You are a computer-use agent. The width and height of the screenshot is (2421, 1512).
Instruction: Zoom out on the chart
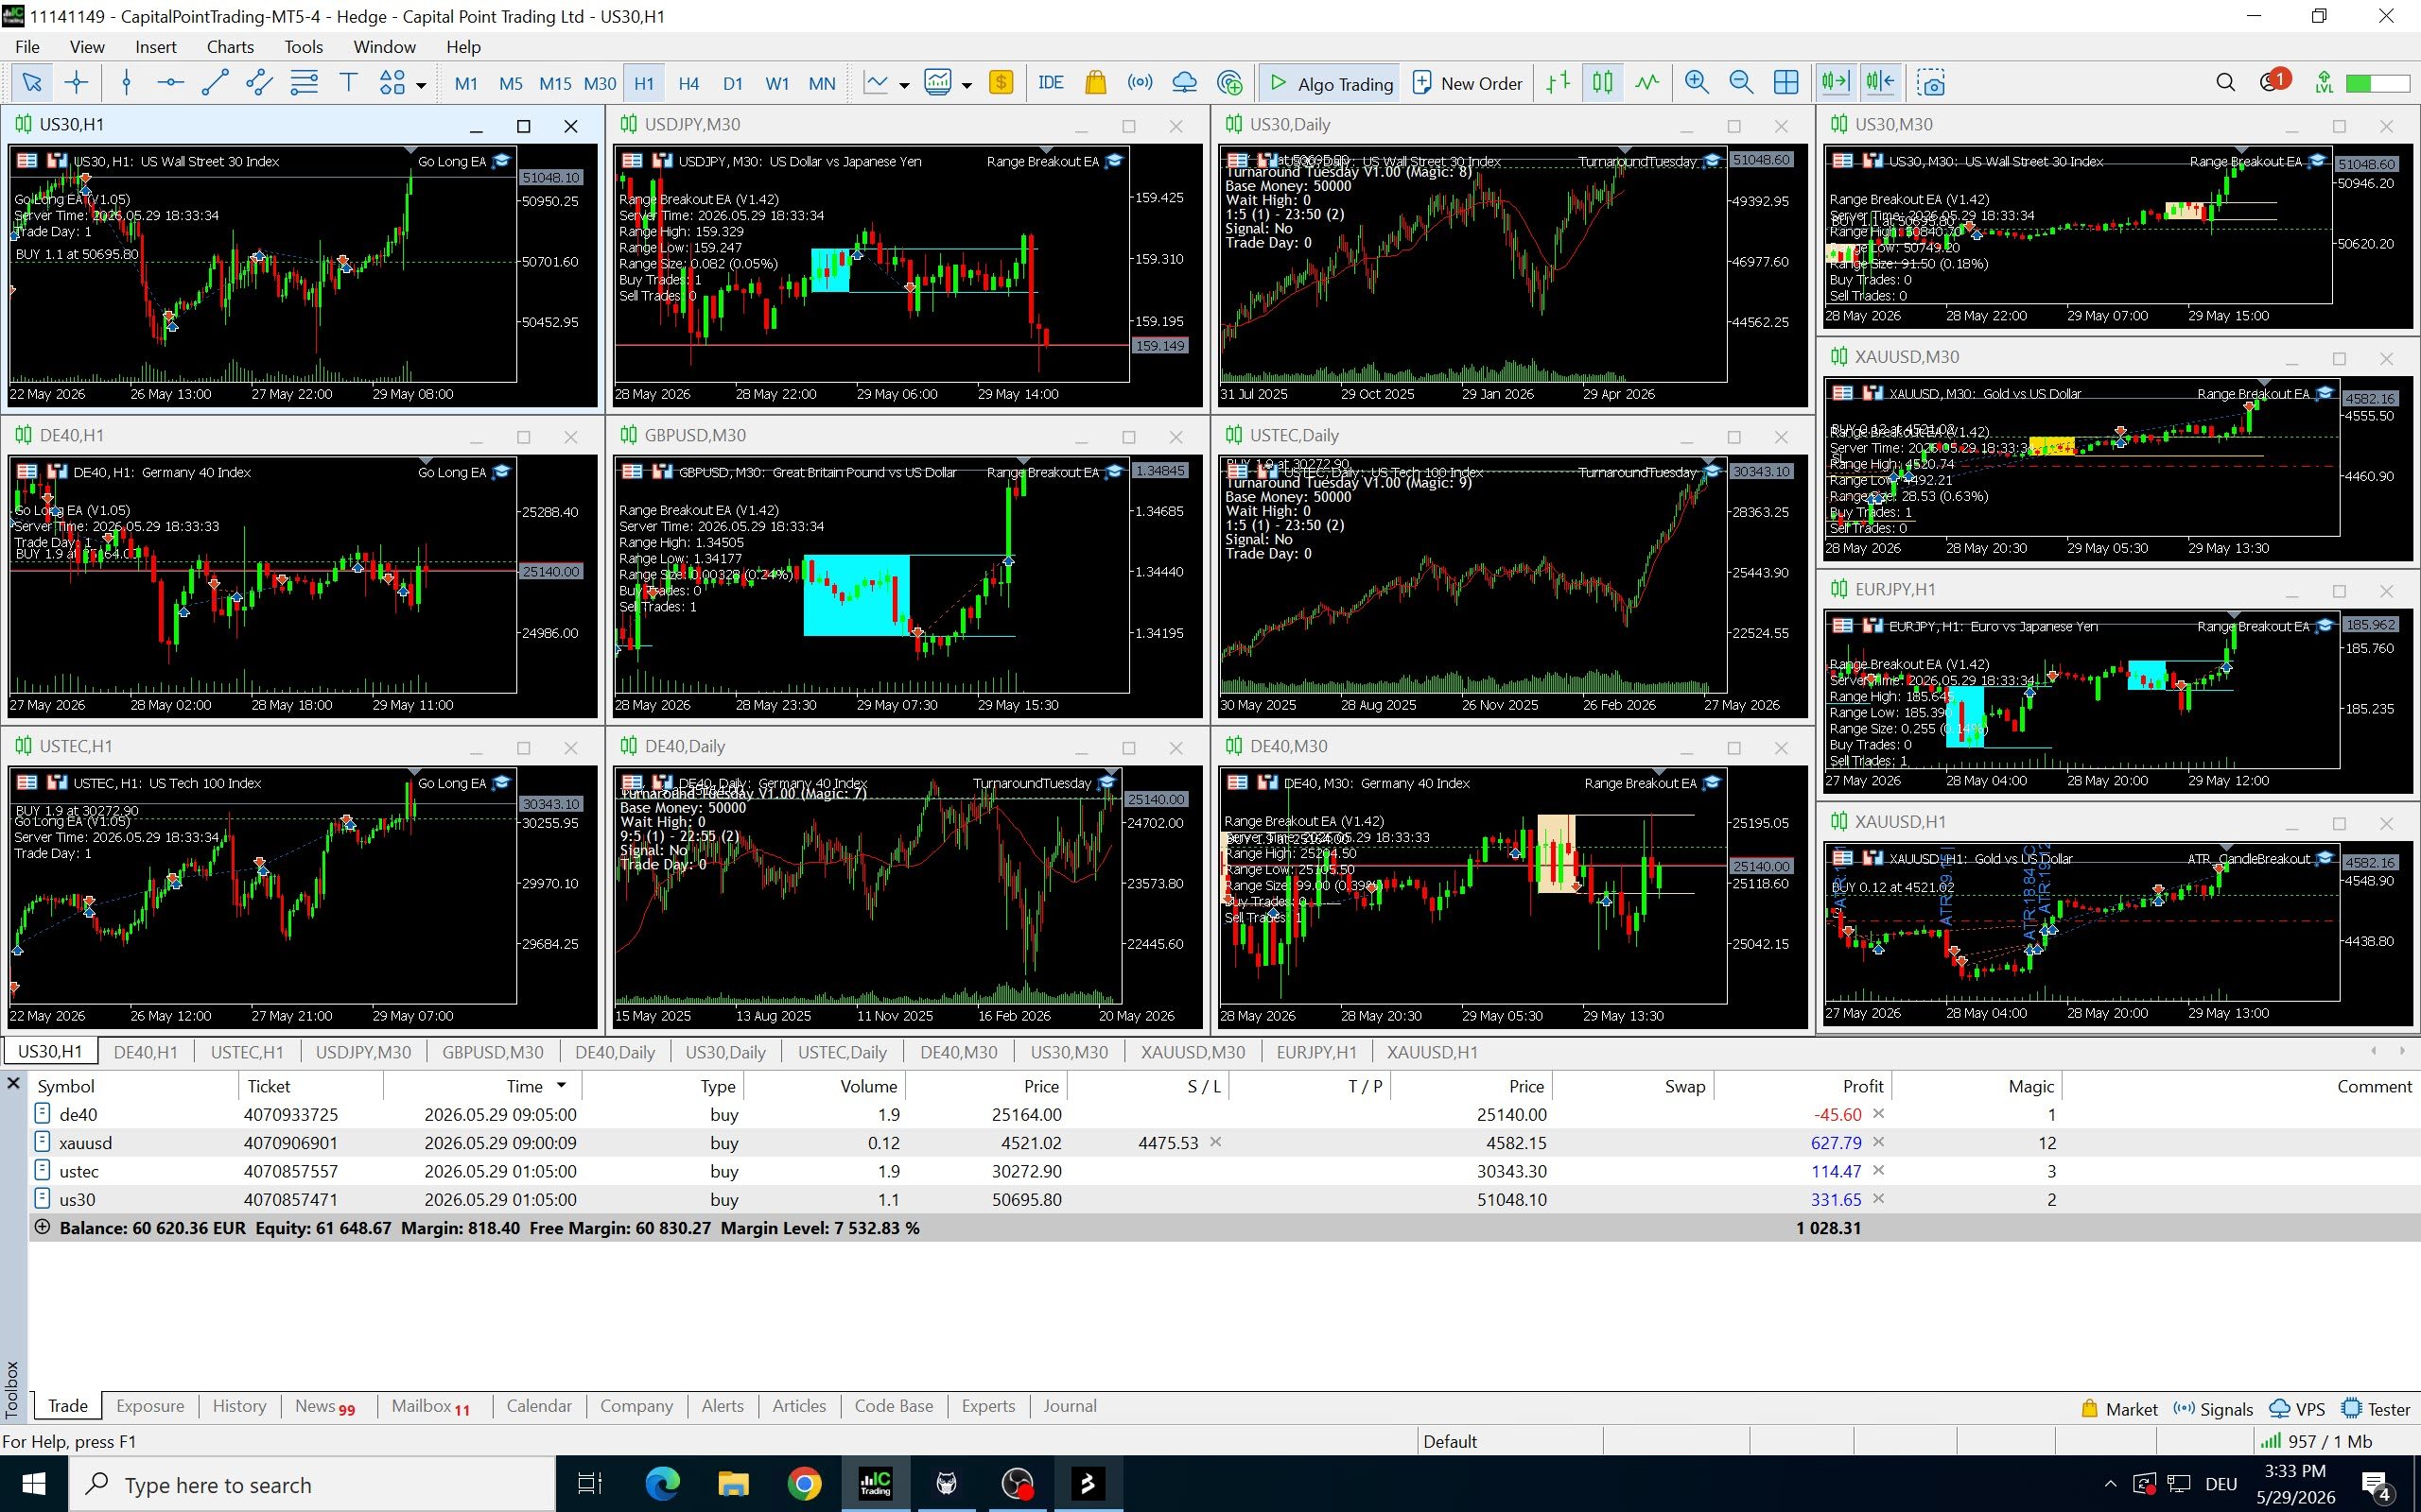tap(1741, 83)
